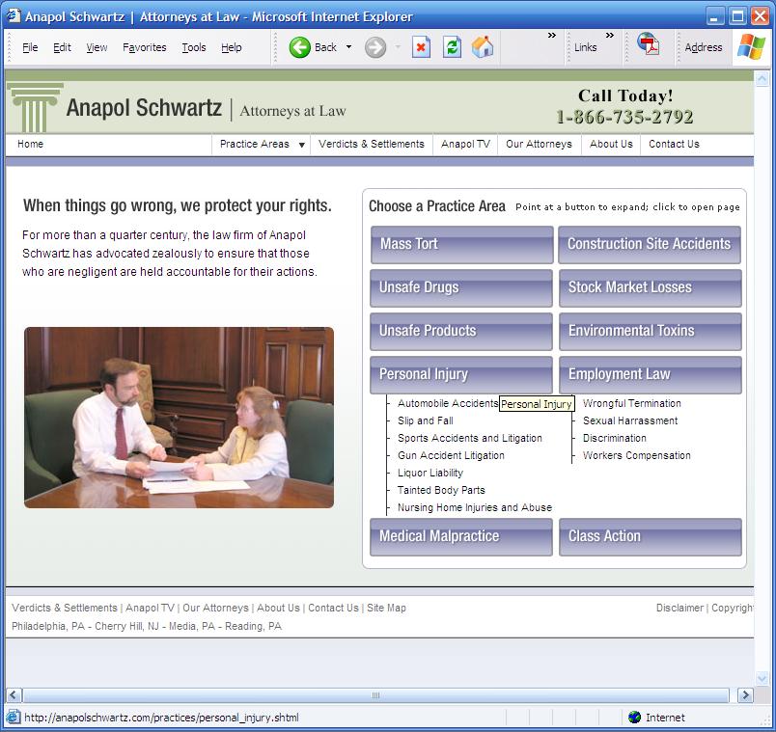Viewport: 776px width, 732px height.
Task: Open the Help menu
Action: coord(231,47)
